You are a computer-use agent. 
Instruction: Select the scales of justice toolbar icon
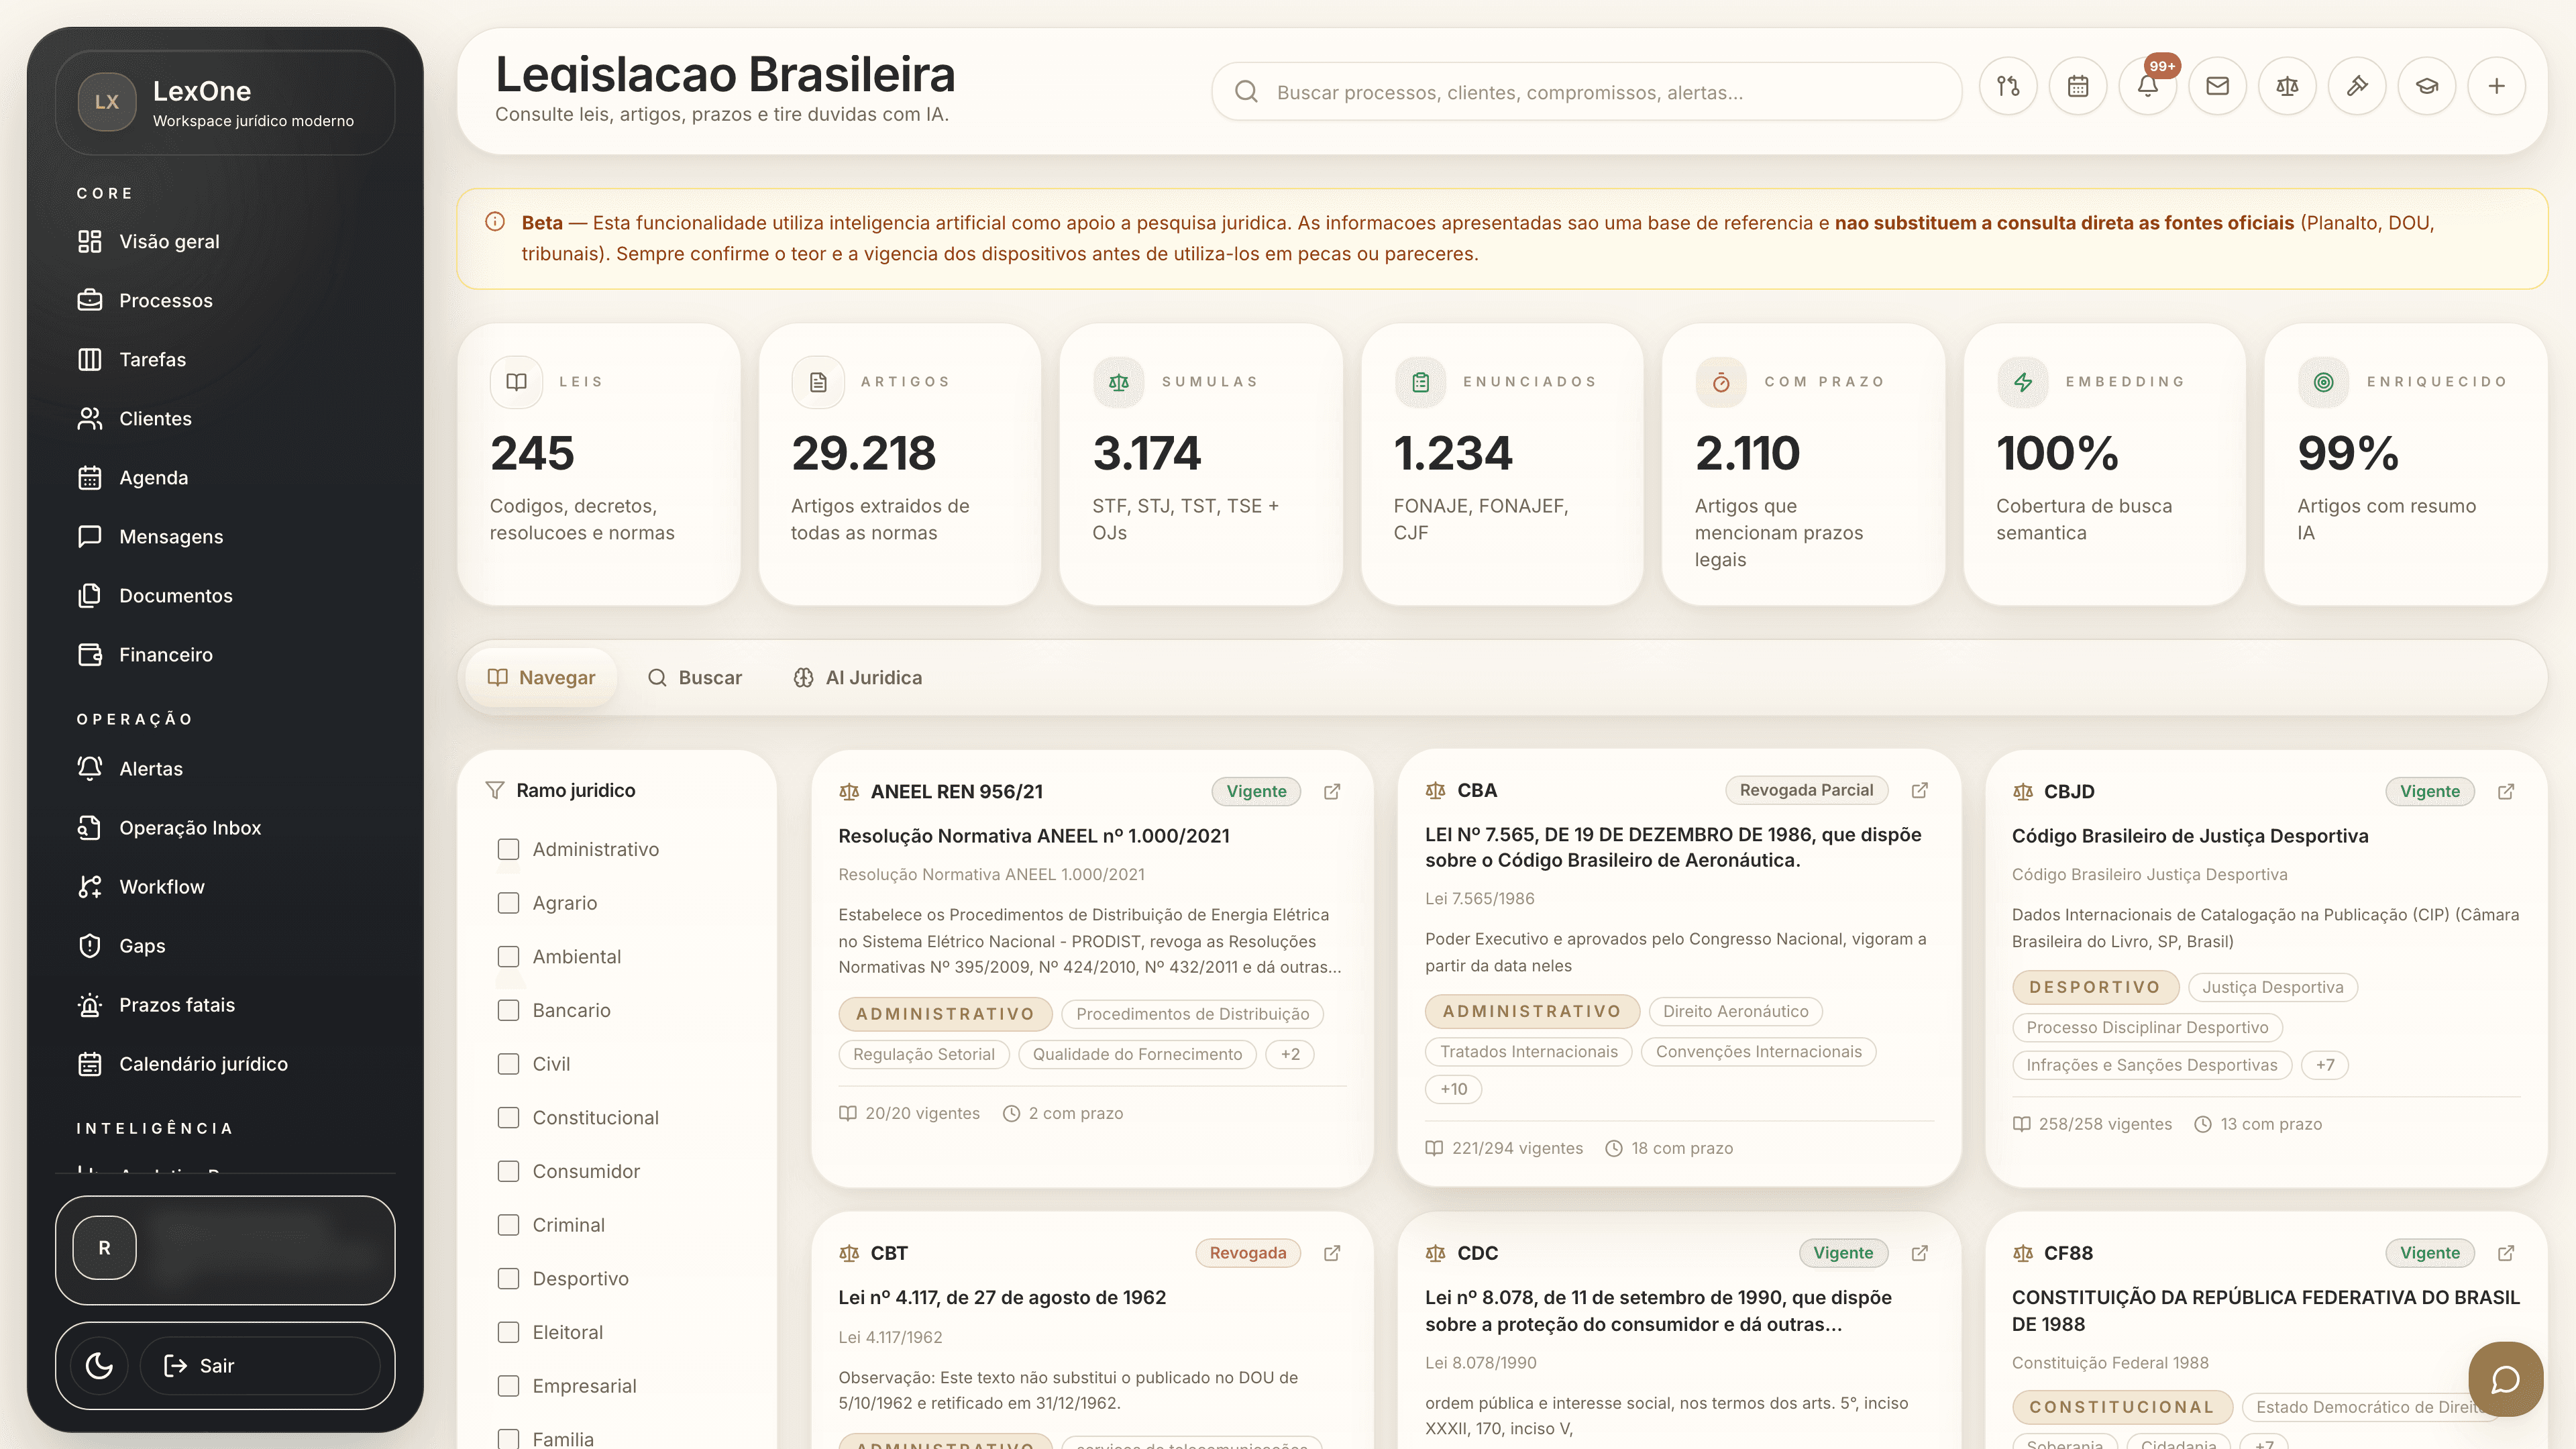[2287, 86]
